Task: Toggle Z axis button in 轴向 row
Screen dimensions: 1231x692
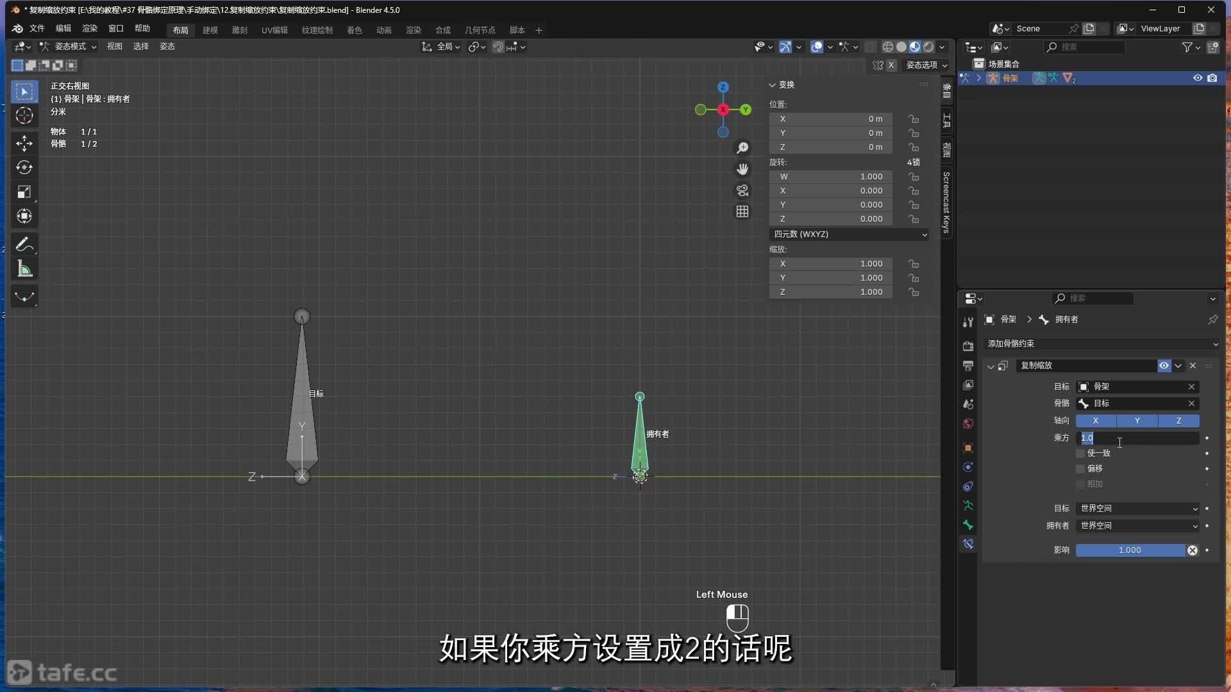Action: tap(1178, 420)
